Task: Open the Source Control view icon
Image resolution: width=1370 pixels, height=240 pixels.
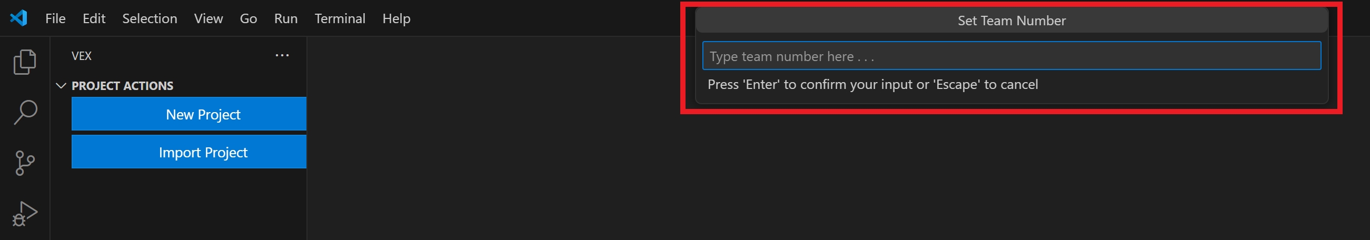Action: pyautogui.click(x=24, y=163)
